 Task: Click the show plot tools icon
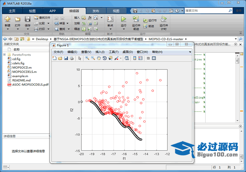click(x=154, y=58)
